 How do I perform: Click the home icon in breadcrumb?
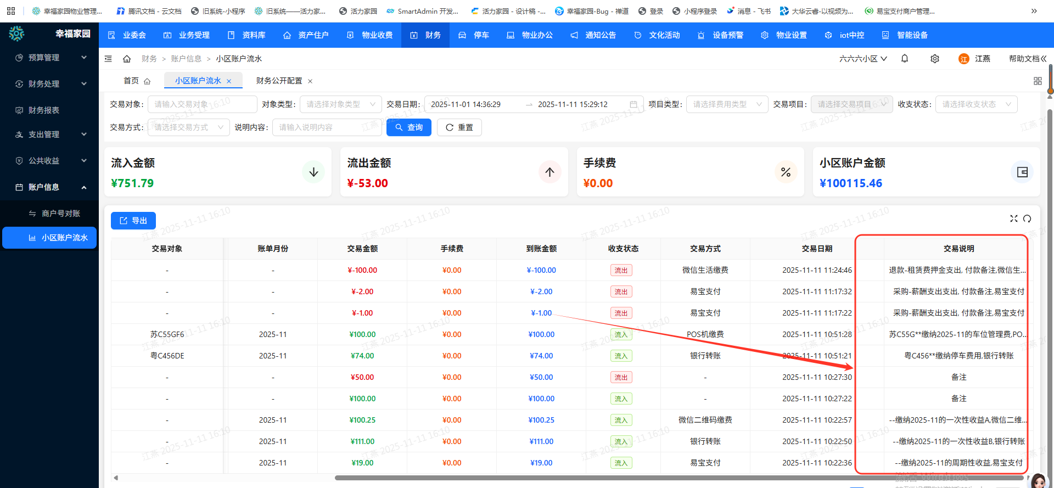click(x=127, y=59)
